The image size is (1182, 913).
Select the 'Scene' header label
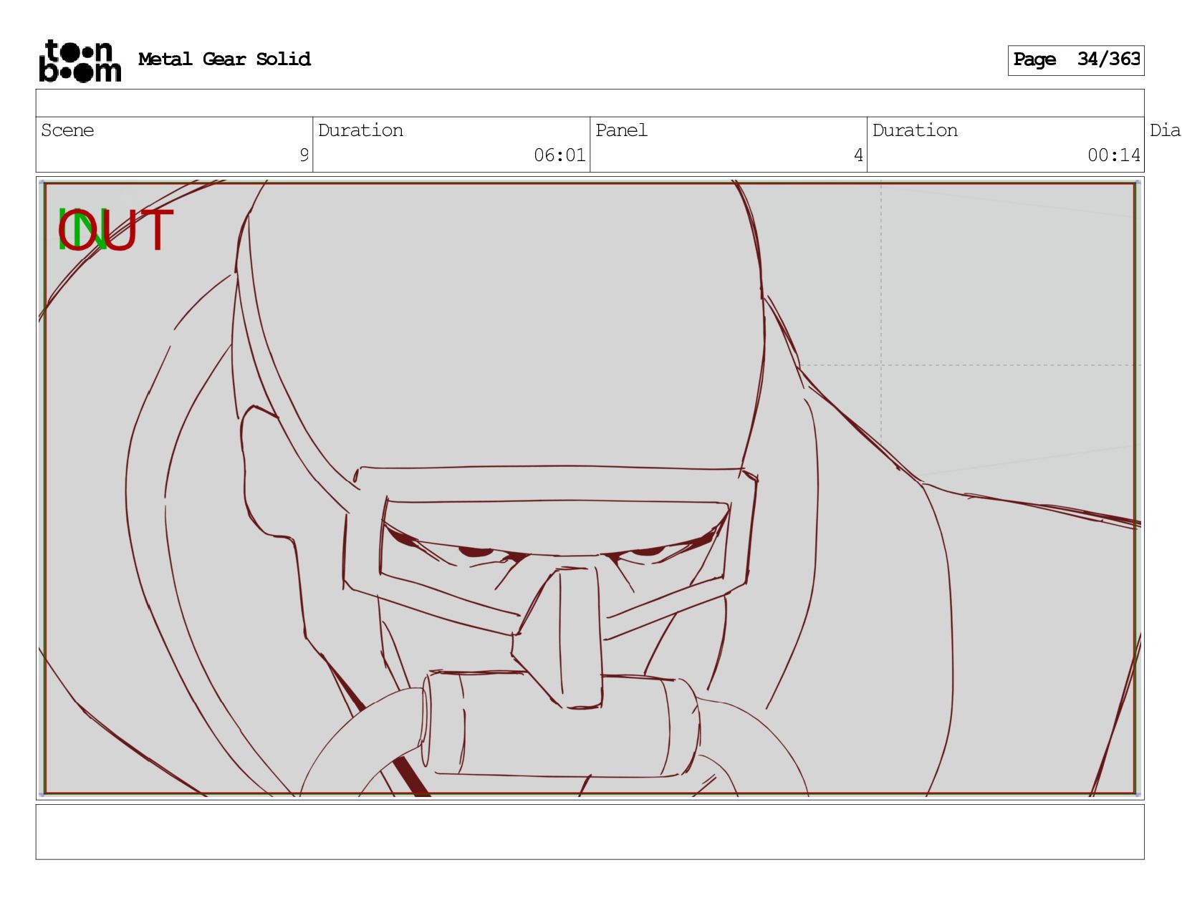pyautogui.click(x=67, y=130)
